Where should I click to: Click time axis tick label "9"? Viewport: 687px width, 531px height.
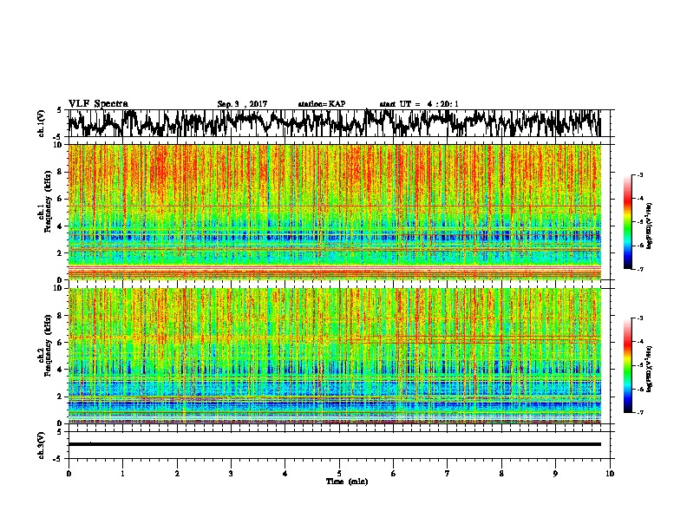click(555, 474)
